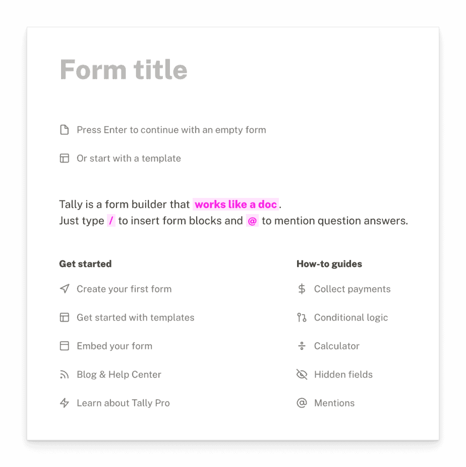Click the @ symbol icon next to Mentions

301,403
